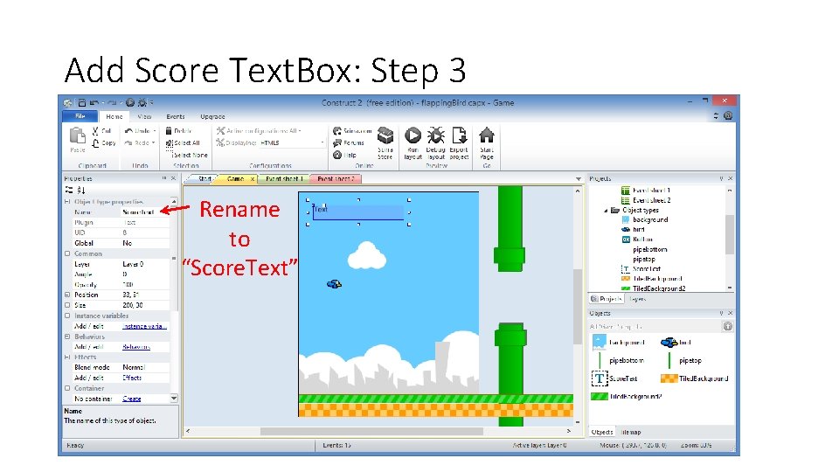The width and height of the screenshot is (839, 472).
Task: Switch to Event sheet 2 tab
Action: (336, 178)
